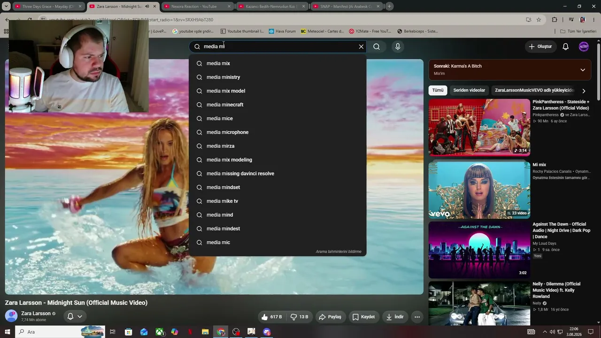Open the Zara Larsson channel name link
Image resolution: width=601 pixels, height=338 pixels.
36,314
